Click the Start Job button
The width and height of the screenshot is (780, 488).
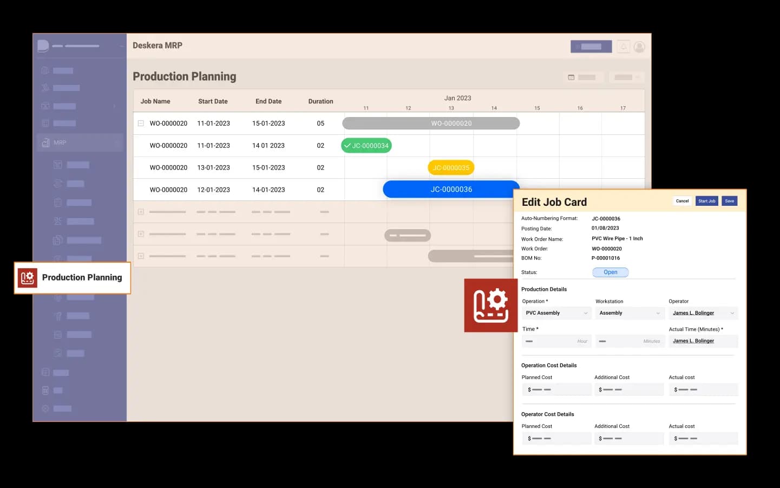tap(706, 201)
